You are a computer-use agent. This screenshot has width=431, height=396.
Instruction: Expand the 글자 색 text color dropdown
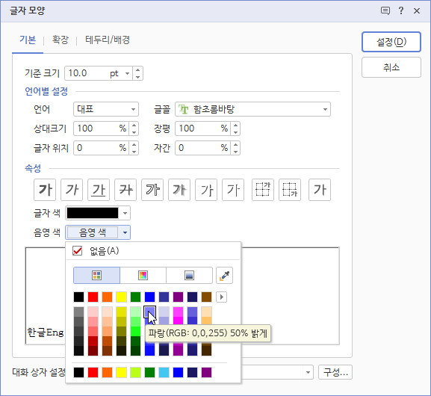point(98,213)
